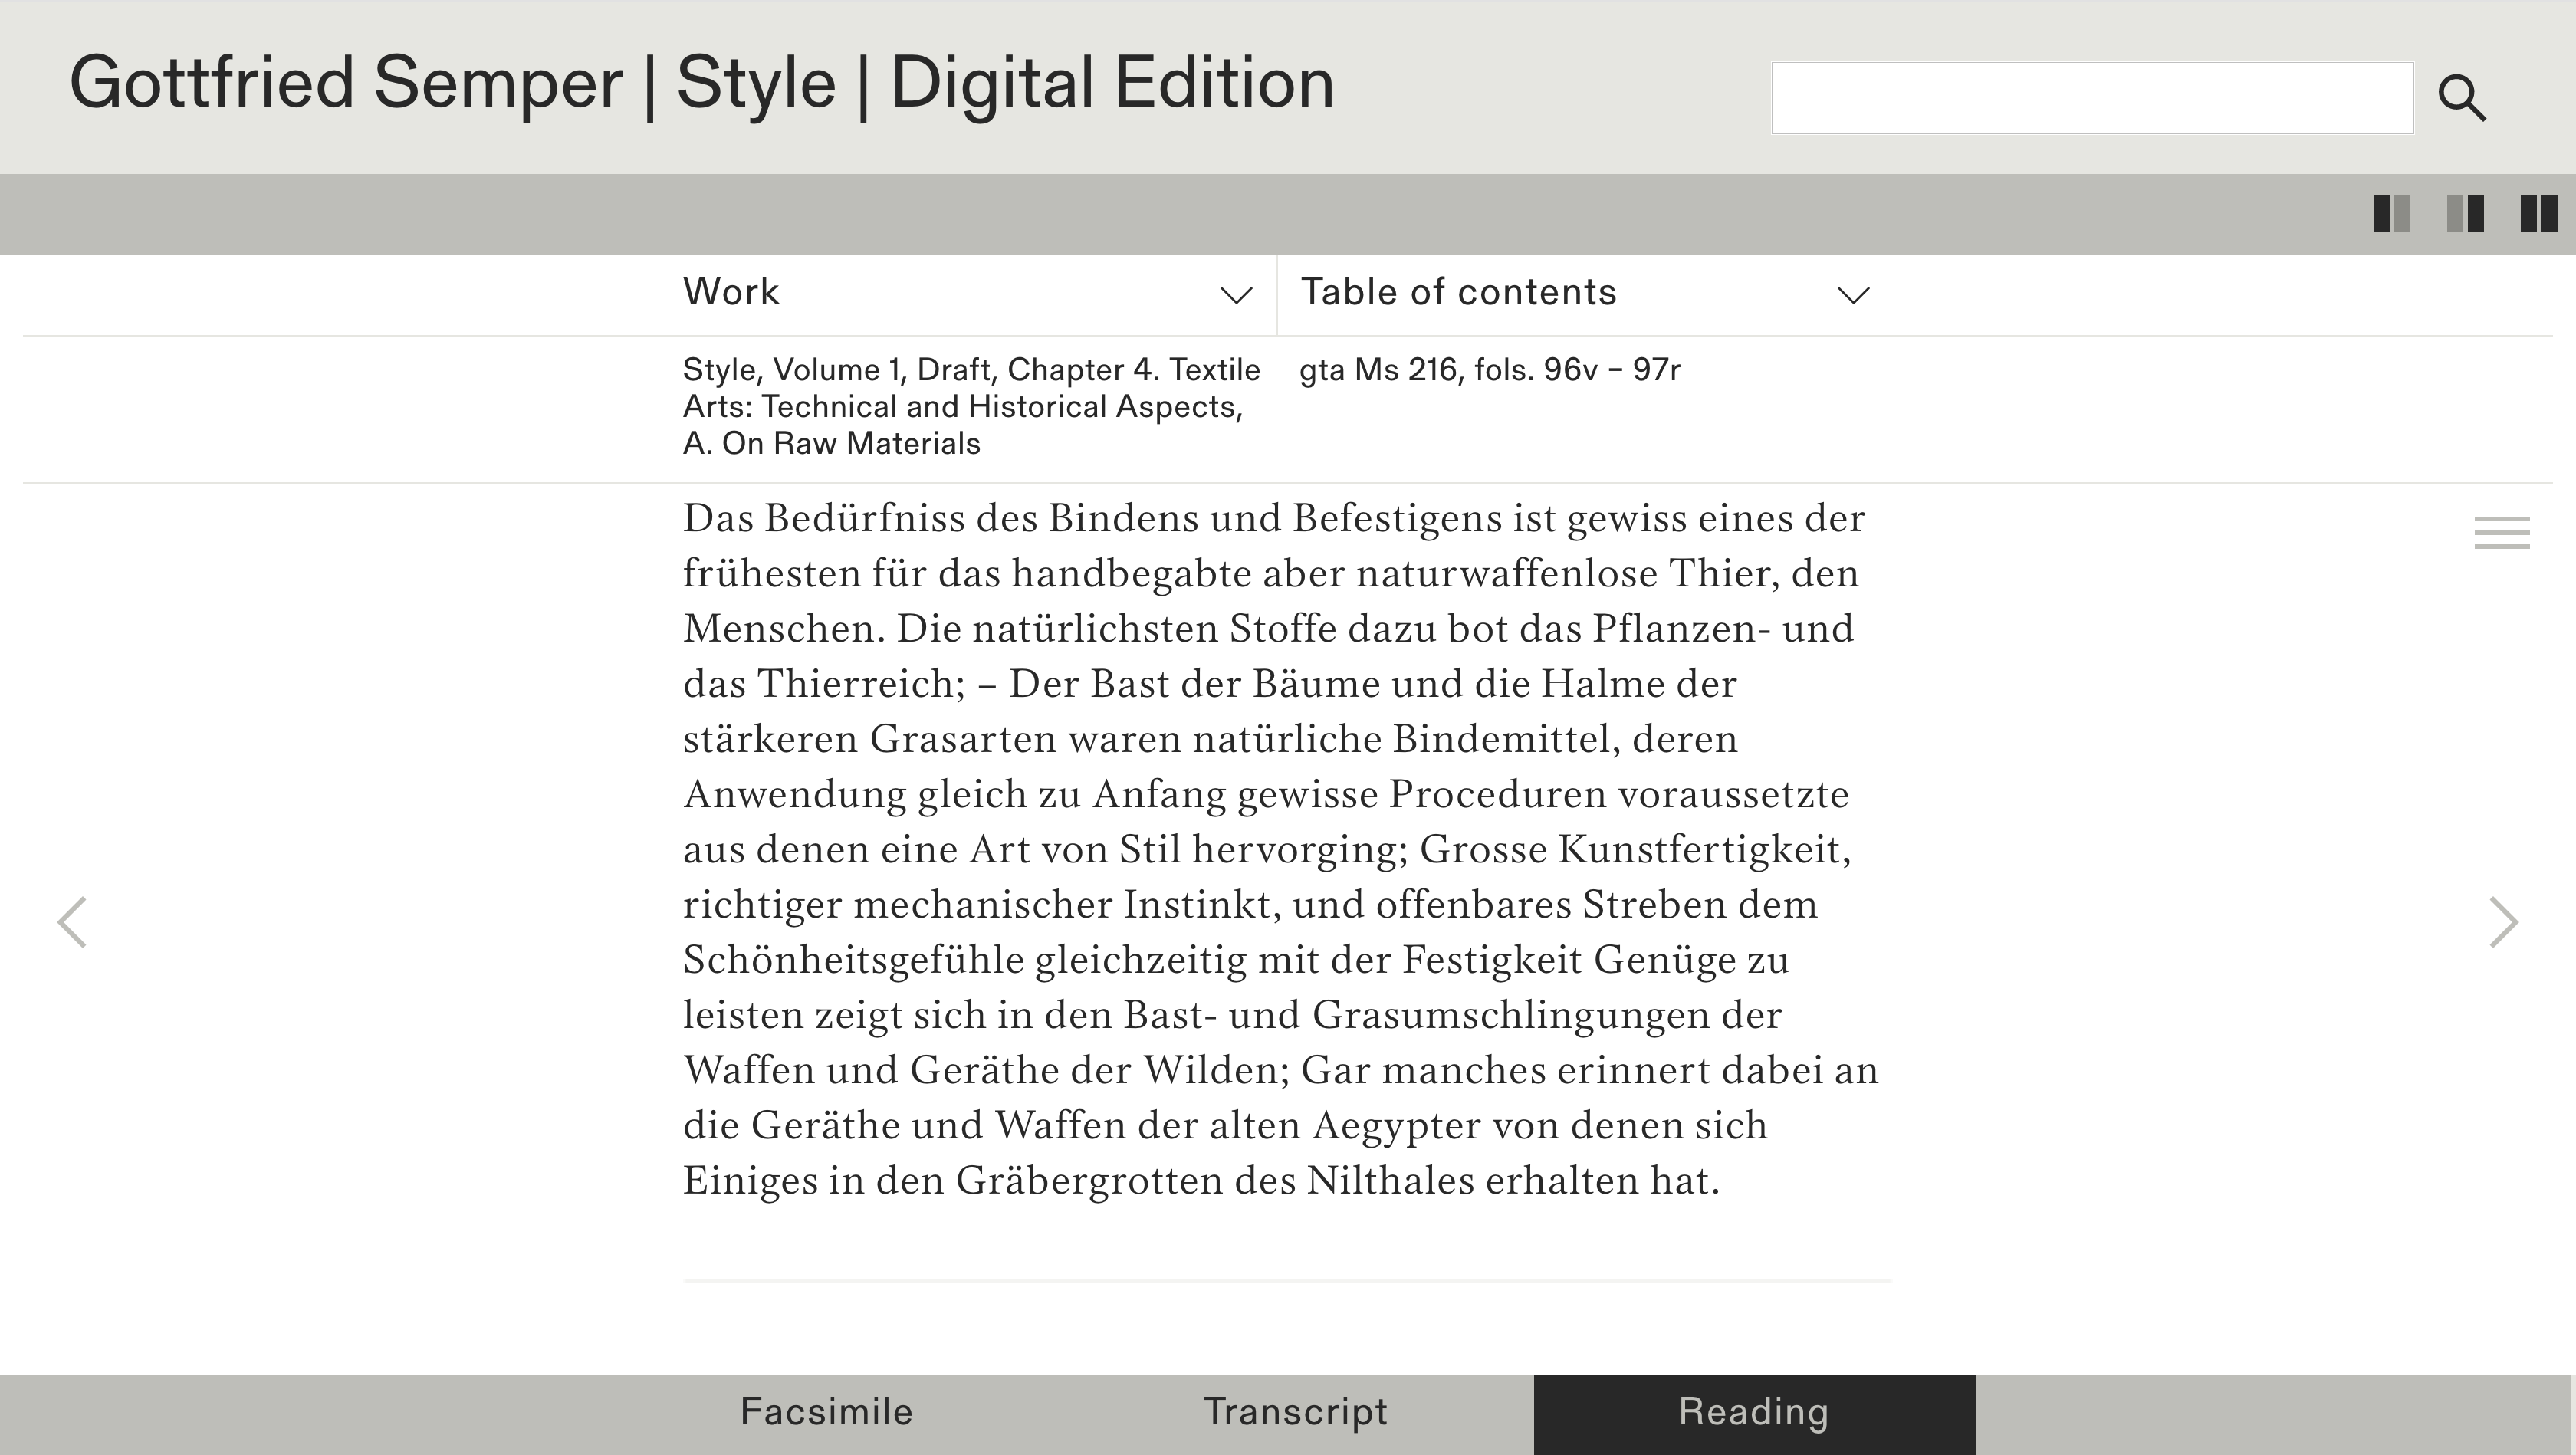Click the magnifier search icon

tap(2461, 98)
